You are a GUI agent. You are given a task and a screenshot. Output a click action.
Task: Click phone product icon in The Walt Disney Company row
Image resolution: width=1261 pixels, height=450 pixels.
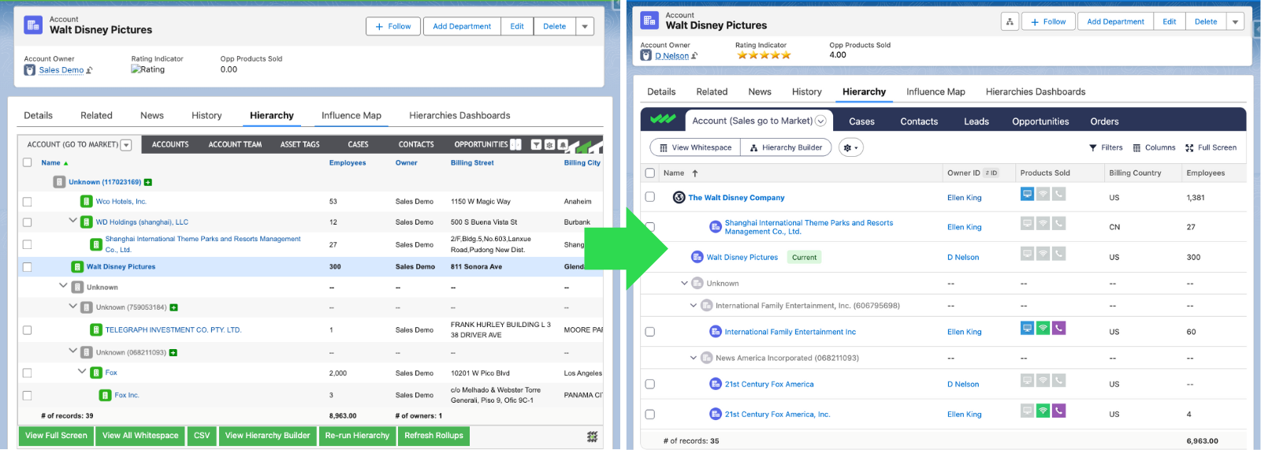click(x=1058, y=194)
